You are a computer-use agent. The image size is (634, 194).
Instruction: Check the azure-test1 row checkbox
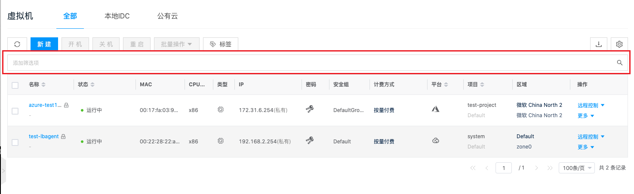pos(15,111)
